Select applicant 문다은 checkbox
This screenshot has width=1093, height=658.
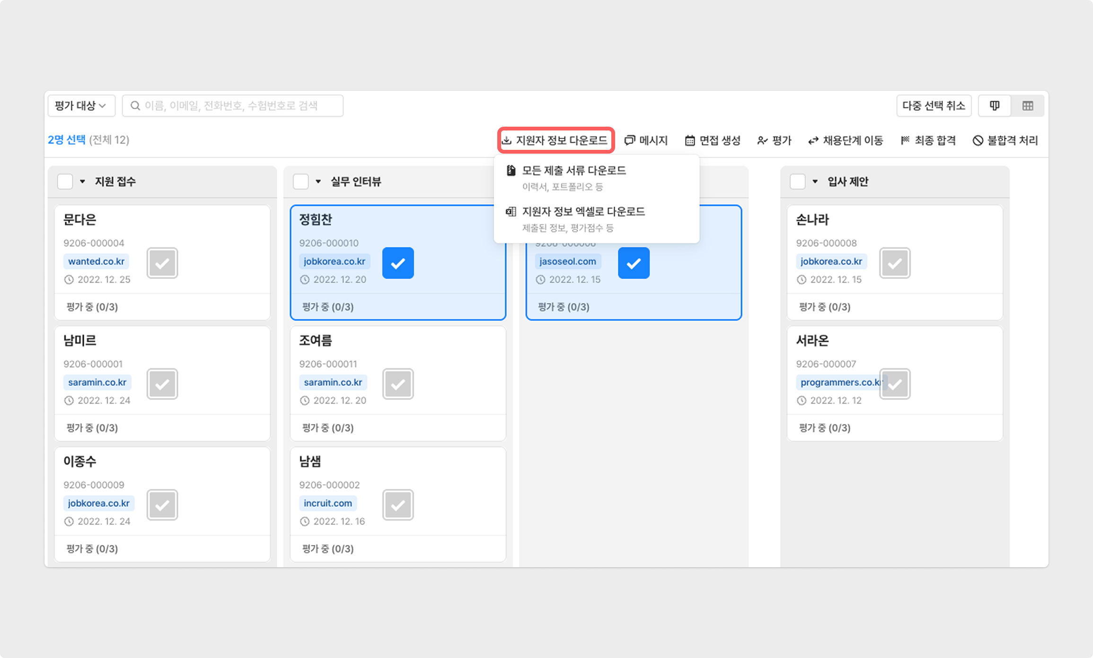162,263
